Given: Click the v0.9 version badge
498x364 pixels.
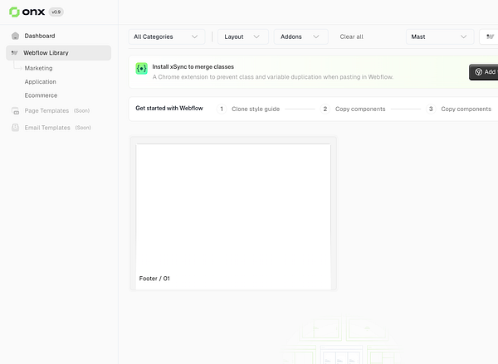Looking at the screenshot, I should tap(56, 12).
